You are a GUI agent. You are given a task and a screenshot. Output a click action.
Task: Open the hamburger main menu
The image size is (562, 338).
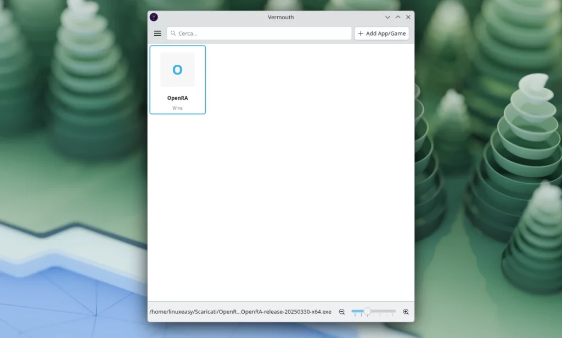click(158, 33)
